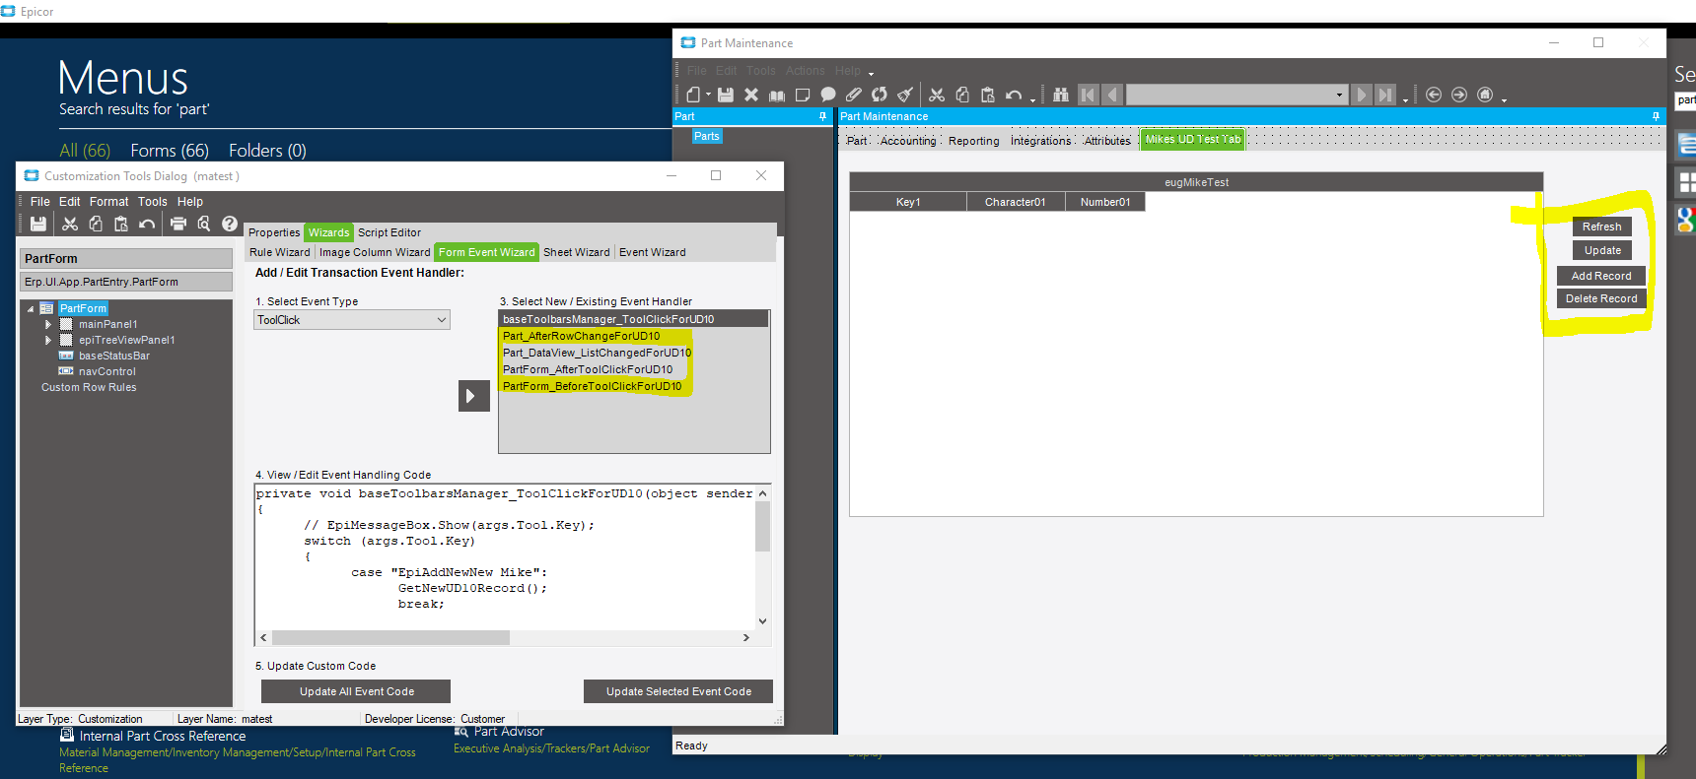
Task: Click Undo arrow icon in Part Maintenance toolbar
Action: [x=1014, y=95]
